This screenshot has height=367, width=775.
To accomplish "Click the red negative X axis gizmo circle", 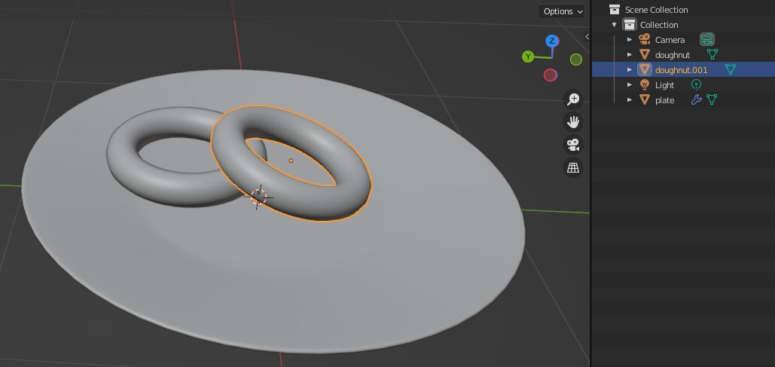I will click(550, 75).
